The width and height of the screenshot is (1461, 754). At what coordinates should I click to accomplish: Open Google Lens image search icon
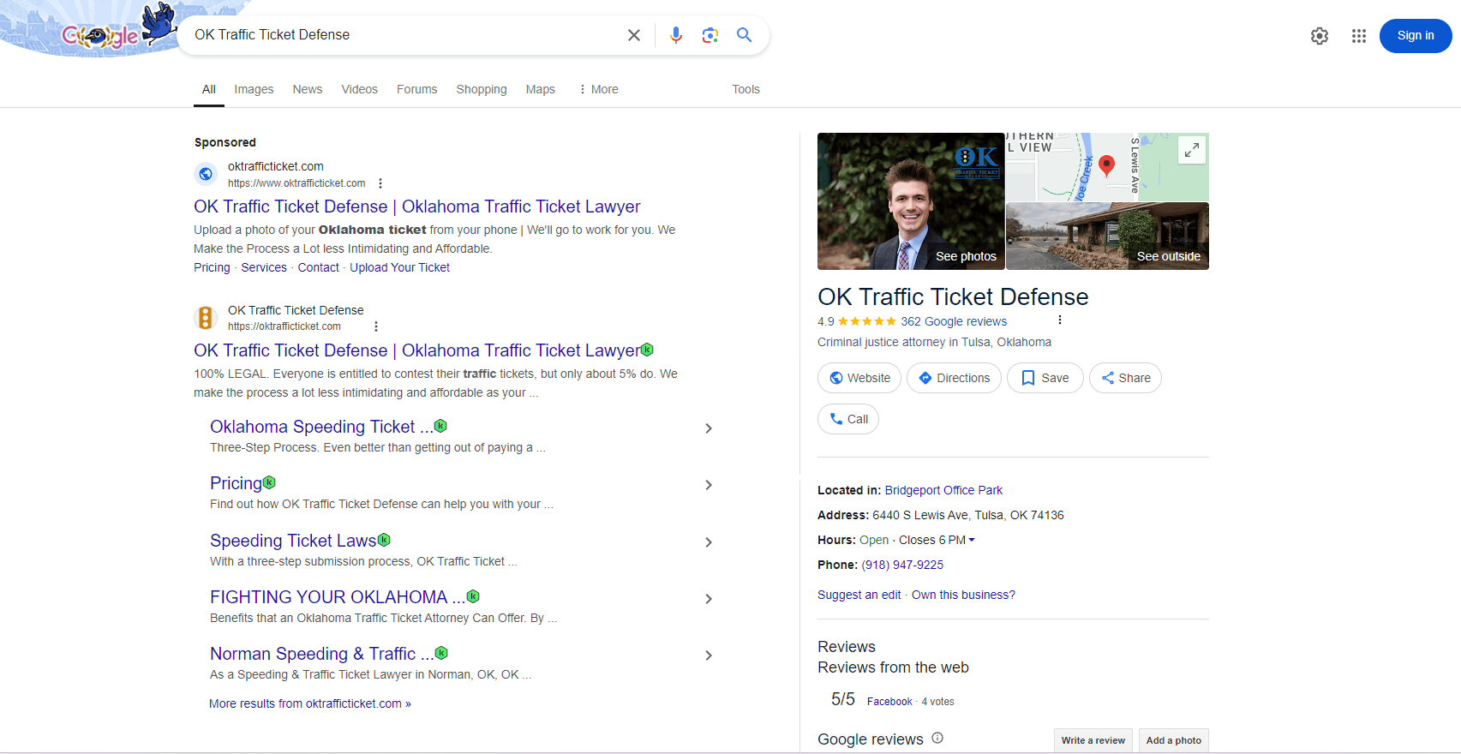coord(710,35)
